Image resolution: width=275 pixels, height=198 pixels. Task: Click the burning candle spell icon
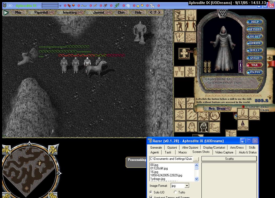click(x=191, y=15)
